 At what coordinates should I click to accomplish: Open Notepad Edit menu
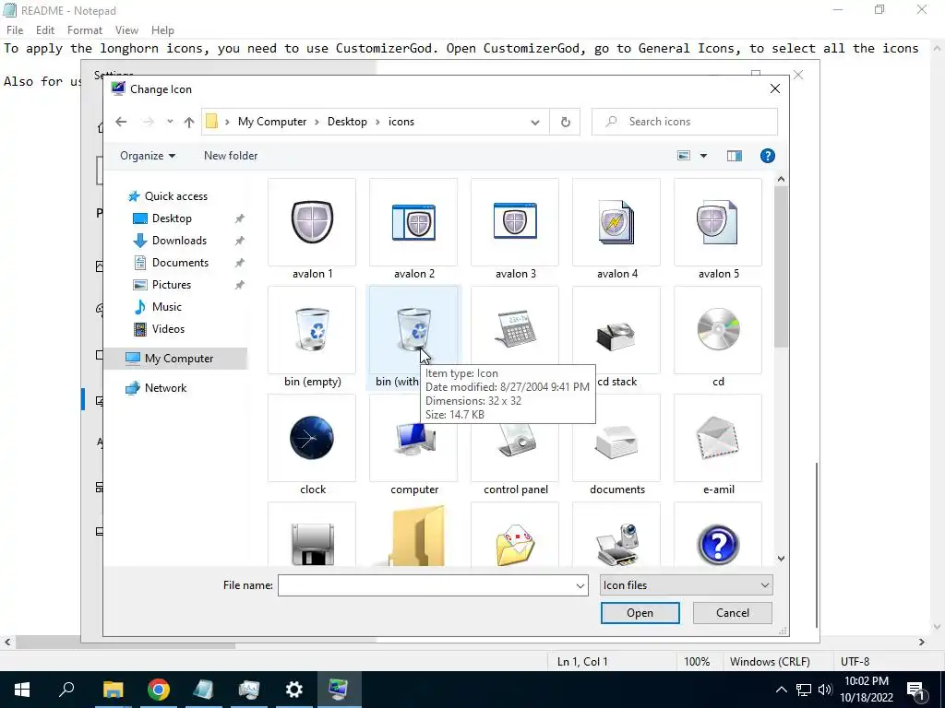(45, 30)
